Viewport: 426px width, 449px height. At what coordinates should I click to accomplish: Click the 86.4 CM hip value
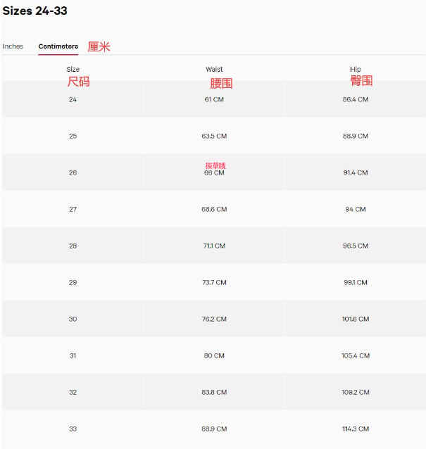click(355, 100)
